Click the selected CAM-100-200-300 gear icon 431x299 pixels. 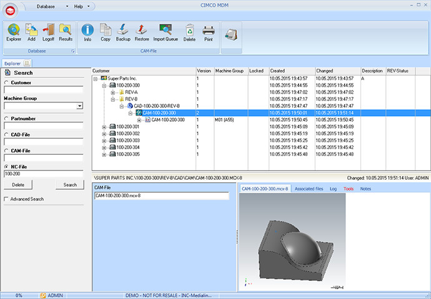[139, 113]
